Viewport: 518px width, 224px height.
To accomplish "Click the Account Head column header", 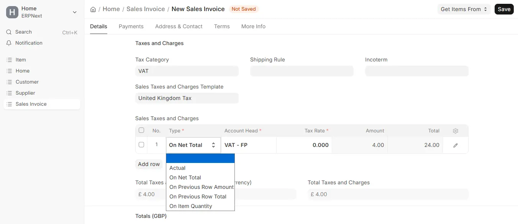I will point(243,131).
